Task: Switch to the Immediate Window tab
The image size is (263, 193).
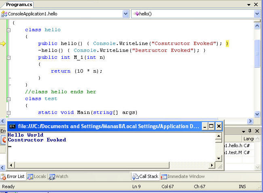Action: 182,176
